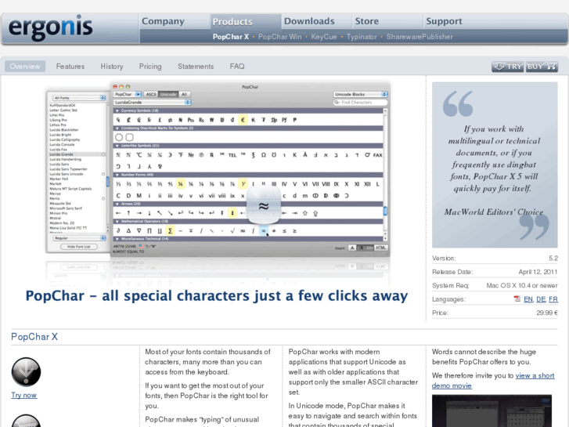Collapse the Miscellaneous Technical section

[117, 239]
